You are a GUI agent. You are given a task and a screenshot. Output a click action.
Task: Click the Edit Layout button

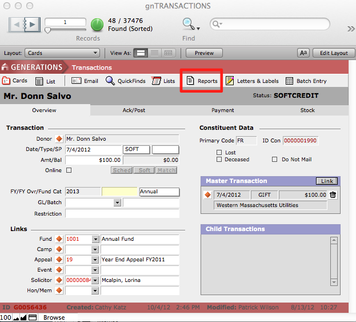point(333,53)
